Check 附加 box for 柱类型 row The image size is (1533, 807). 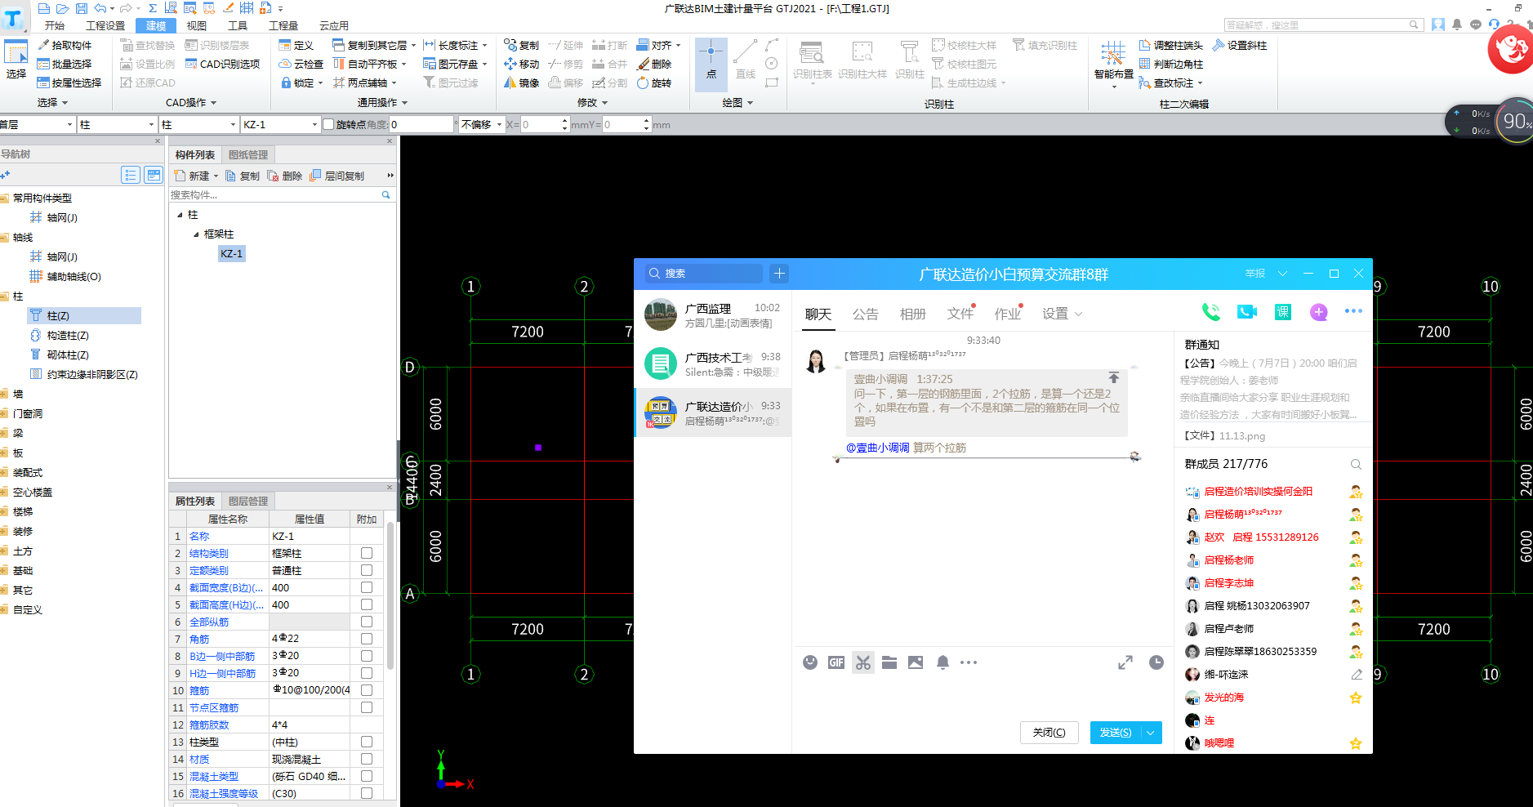point(367,742)
